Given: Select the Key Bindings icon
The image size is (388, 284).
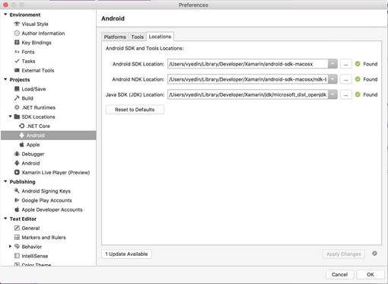Looking at the screenshot, I should pos(17,43).
